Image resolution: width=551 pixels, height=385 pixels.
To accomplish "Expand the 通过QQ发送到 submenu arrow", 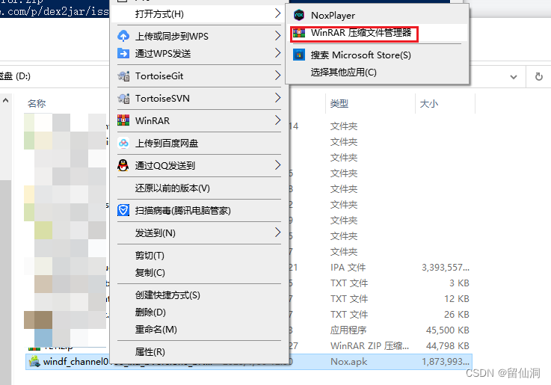I will [277, 165].
